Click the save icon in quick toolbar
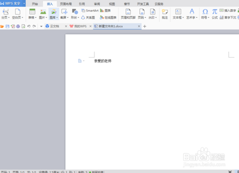 click(x=8, y=26)
